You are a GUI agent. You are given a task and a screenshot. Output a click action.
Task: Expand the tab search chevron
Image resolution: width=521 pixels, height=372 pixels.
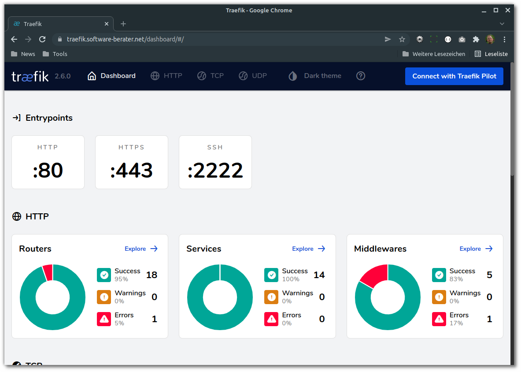click(502, 24)
